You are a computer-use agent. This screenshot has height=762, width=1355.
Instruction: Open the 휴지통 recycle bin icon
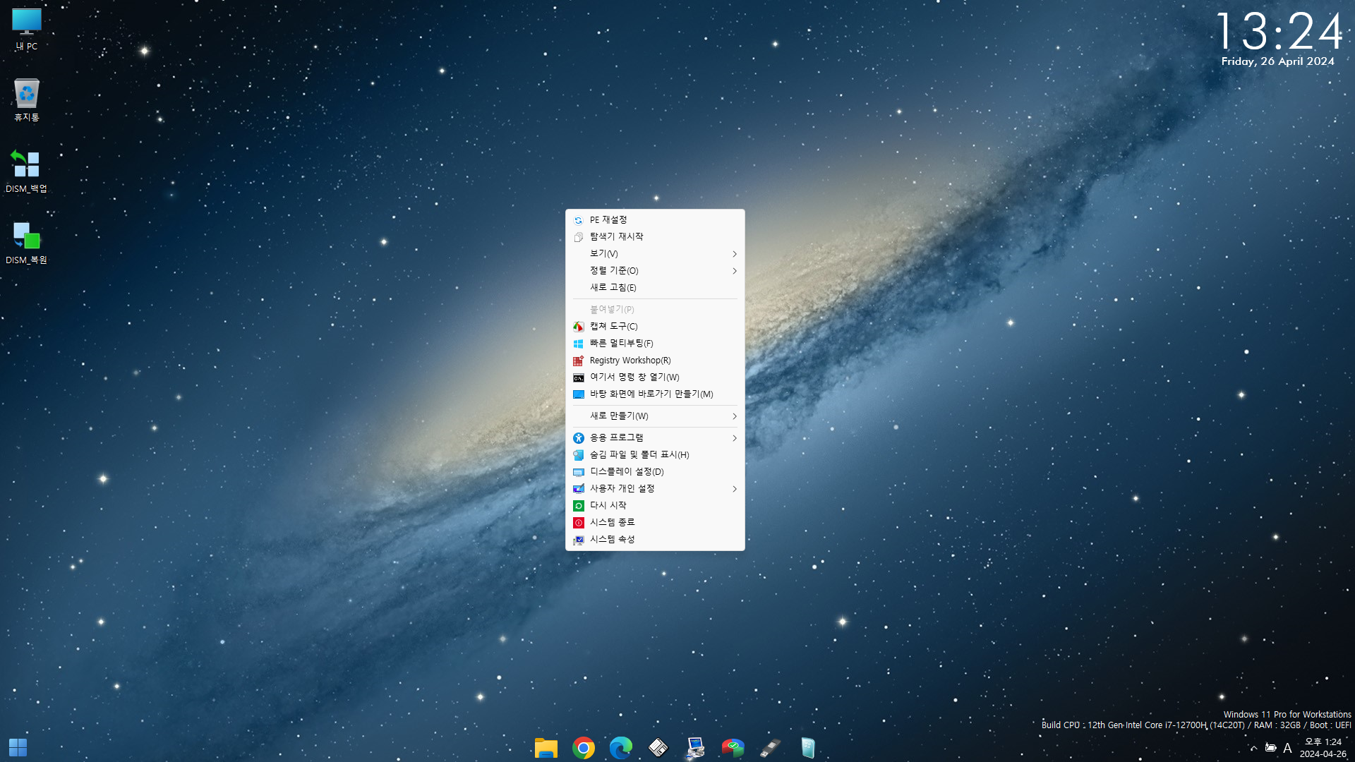click(27, 100)
